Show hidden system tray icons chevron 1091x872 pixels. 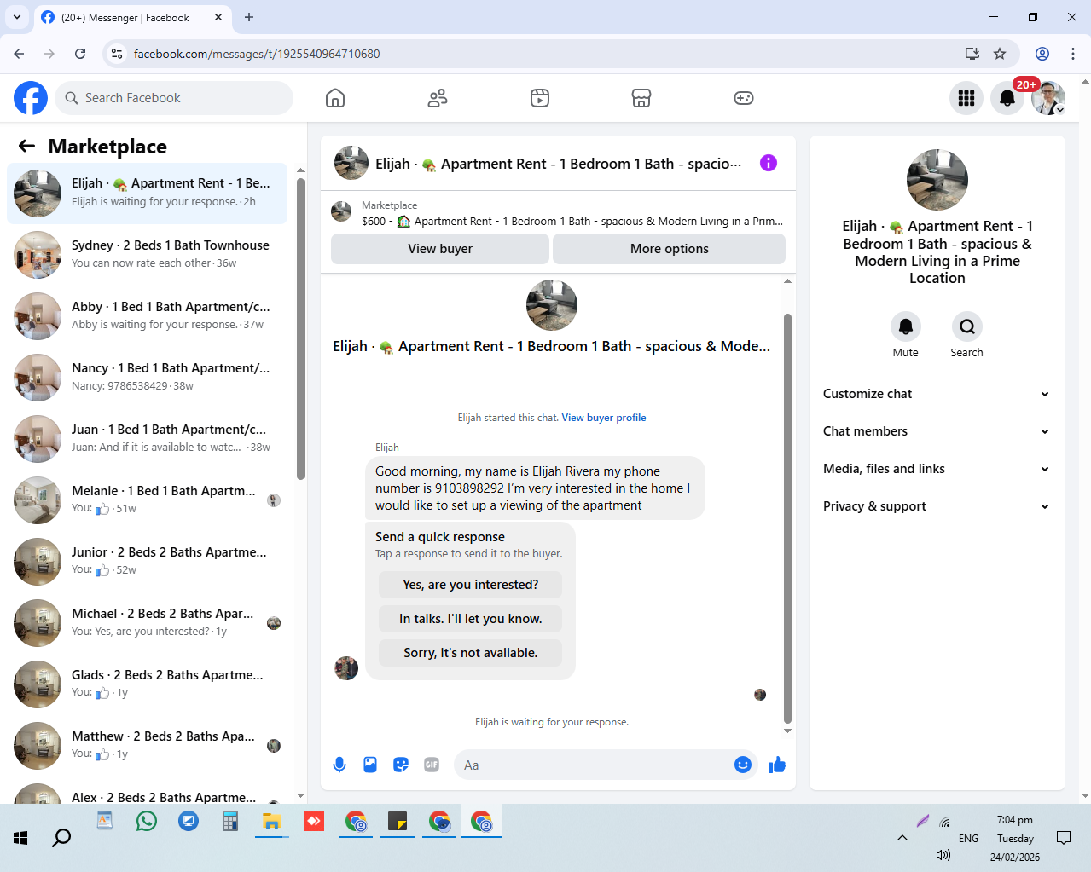click(902, 838)
